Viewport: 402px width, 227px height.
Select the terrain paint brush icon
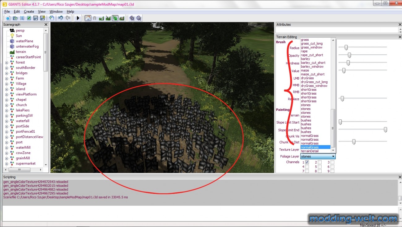pyautogui.click(x=108, y=18)
